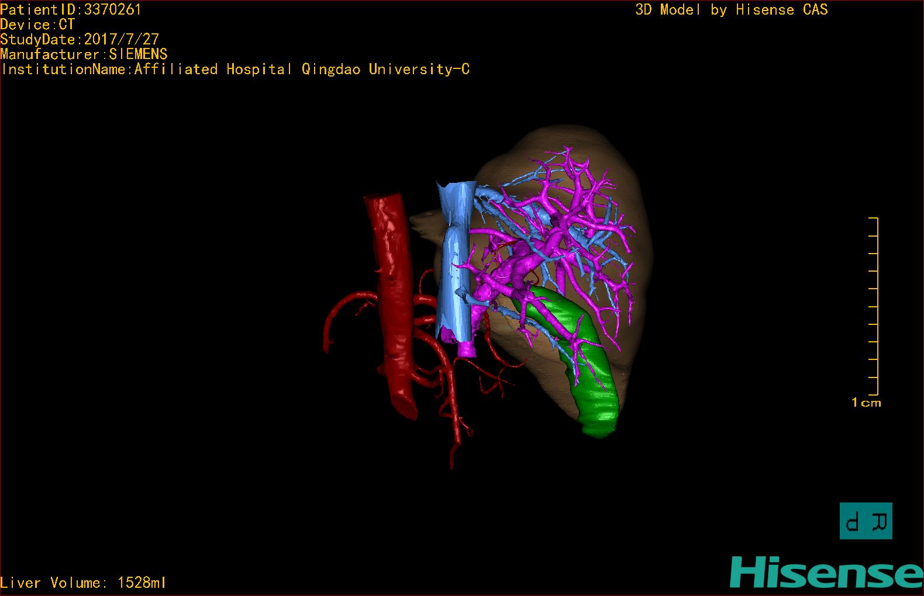Click the '1cm' scale label

[866, 403]
